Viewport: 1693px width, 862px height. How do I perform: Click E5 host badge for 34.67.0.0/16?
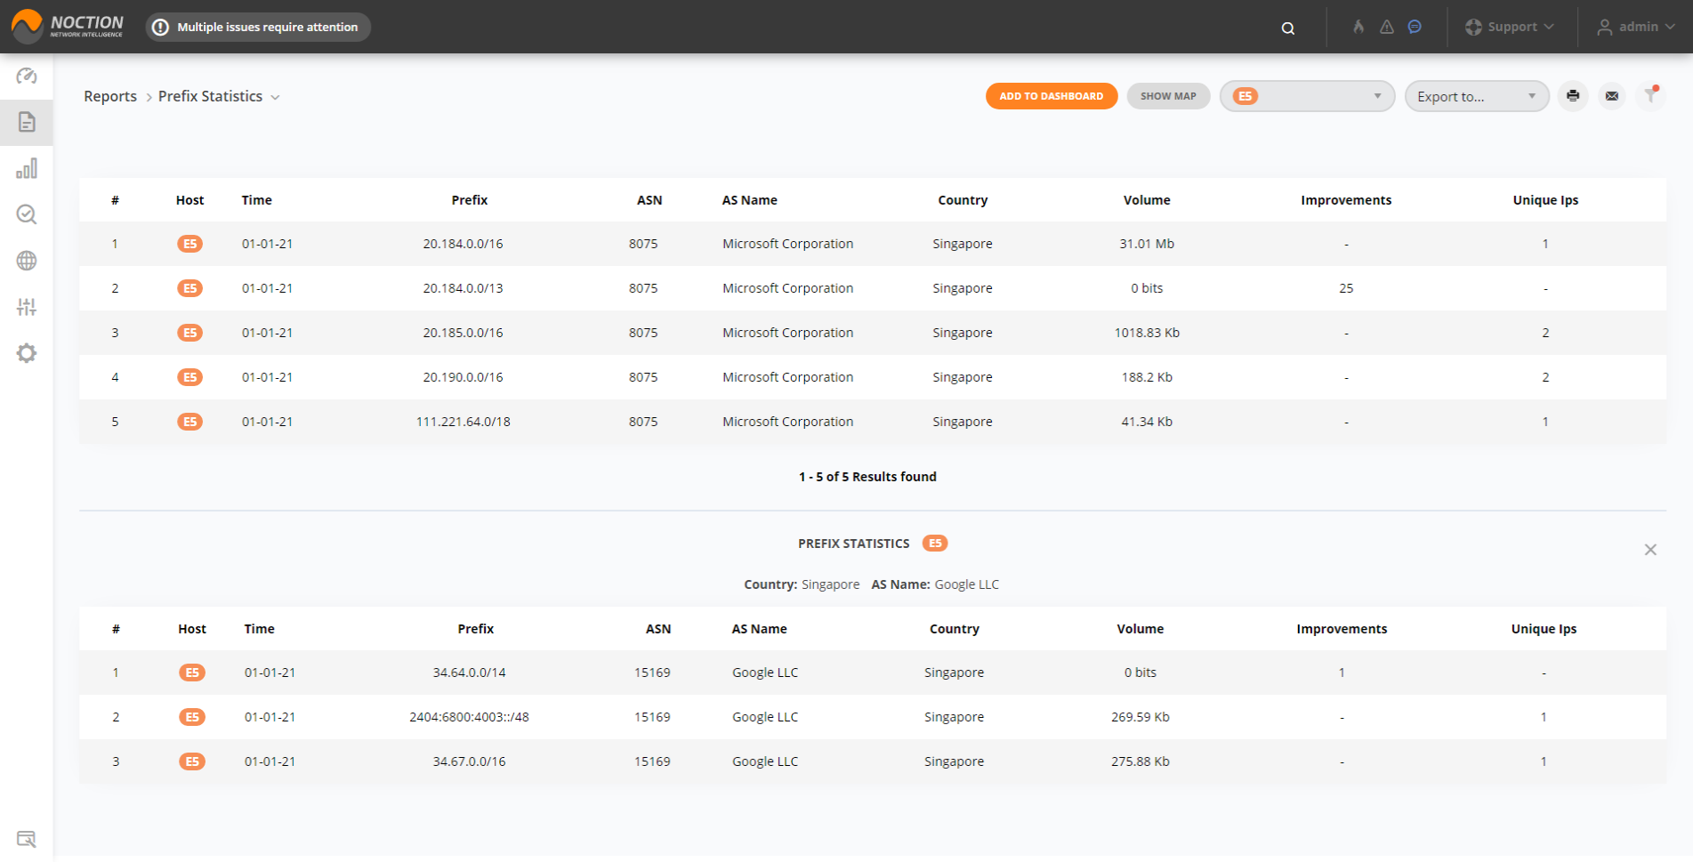coord(192,761)
